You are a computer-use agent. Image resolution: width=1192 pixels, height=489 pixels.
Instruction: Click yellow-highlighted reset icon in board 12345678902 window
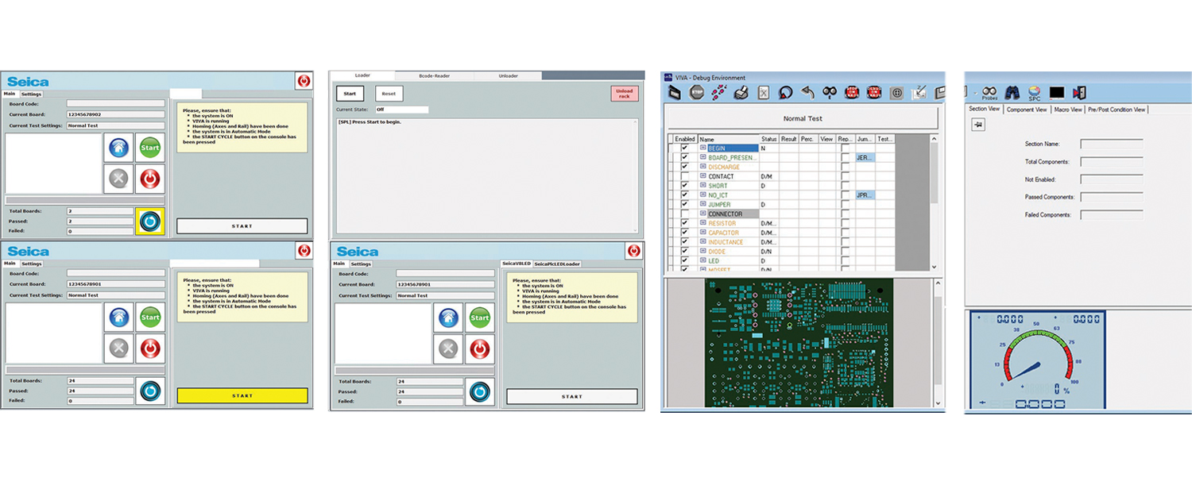(150, 221)
